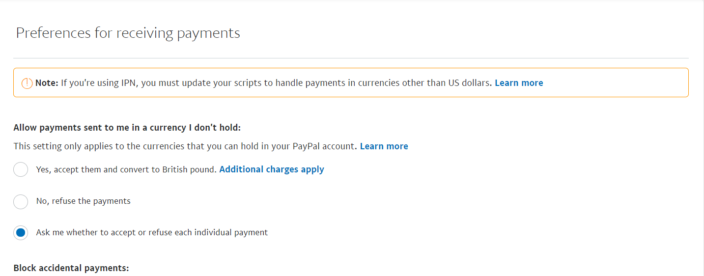The width and height of the screenshot is (704, 276).
Task: Click the horizontal divider below the page heading
Action: [x=351, y=58]
